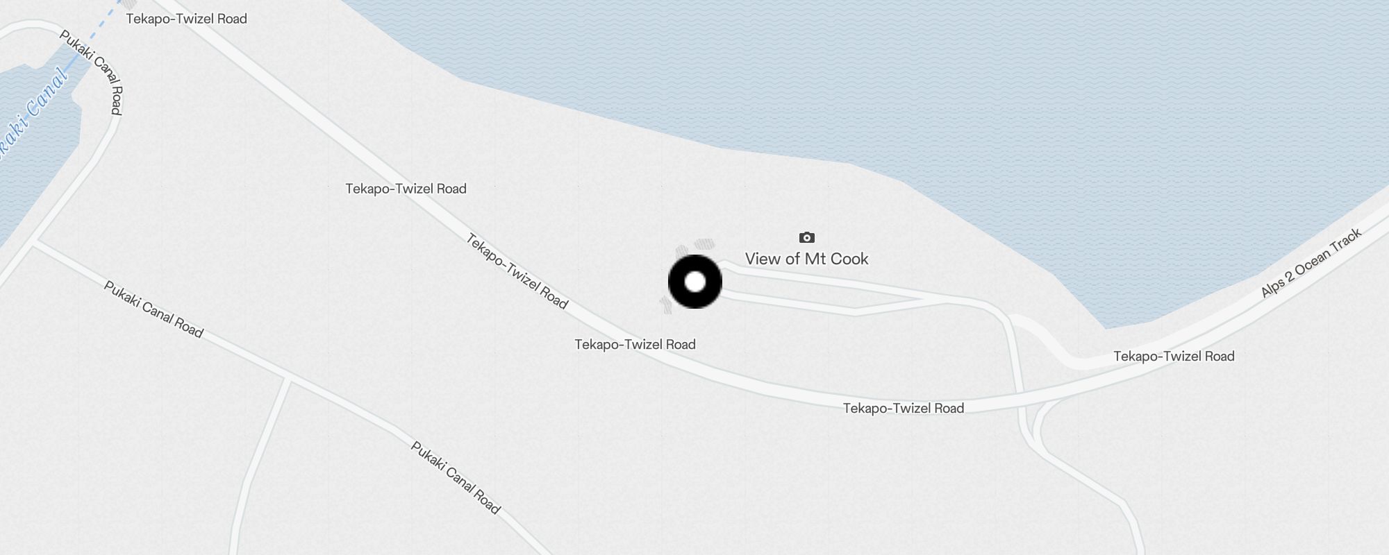Click the Tekapo-Twizel Road label at top left
Viewport: 1389px width, 555px height.
[186, 19]
